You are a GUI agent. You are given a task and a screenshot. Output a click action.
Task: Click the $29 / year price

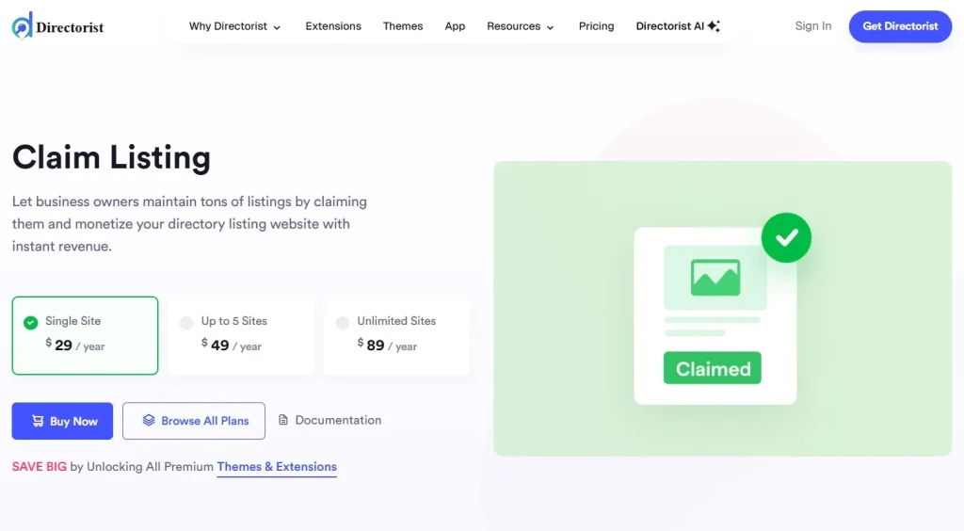point(75,345)
